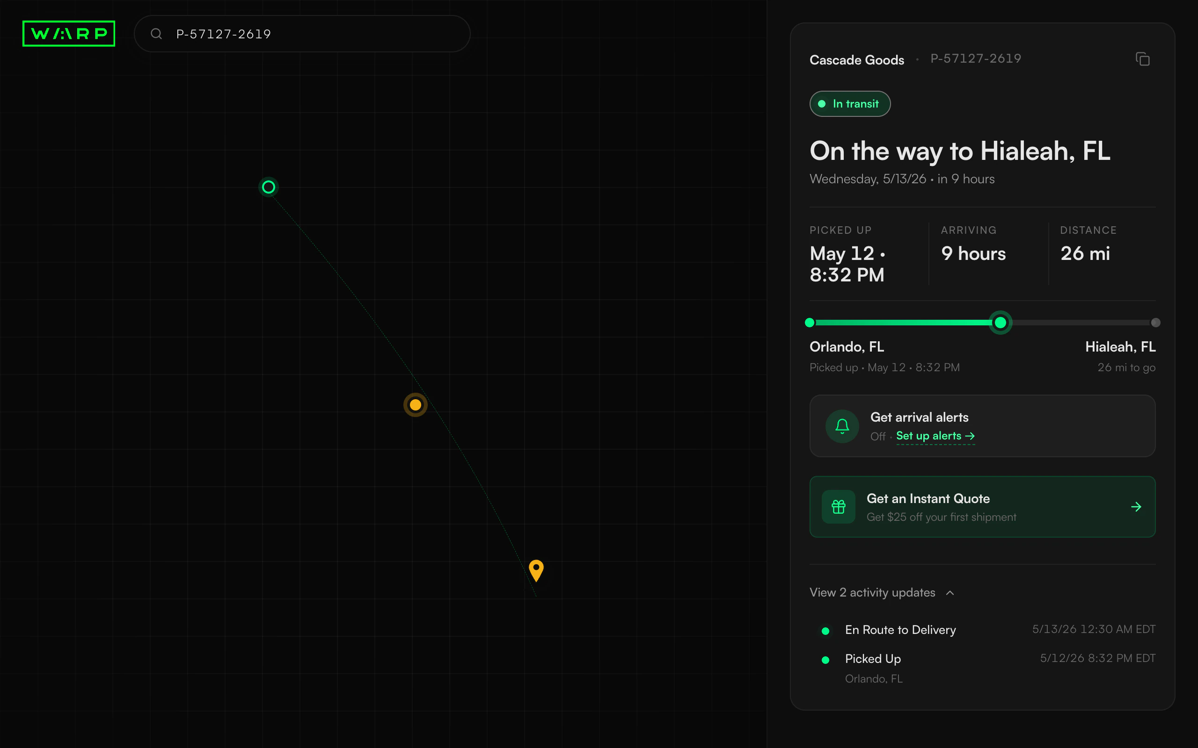The image size is (1198, 748).
Task: Click the green dot beside Picked Up
Action: [x=825, y=660]
